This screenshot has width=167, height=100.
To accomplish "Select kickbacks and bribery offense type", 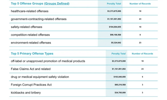I will [x=26, y=92].
